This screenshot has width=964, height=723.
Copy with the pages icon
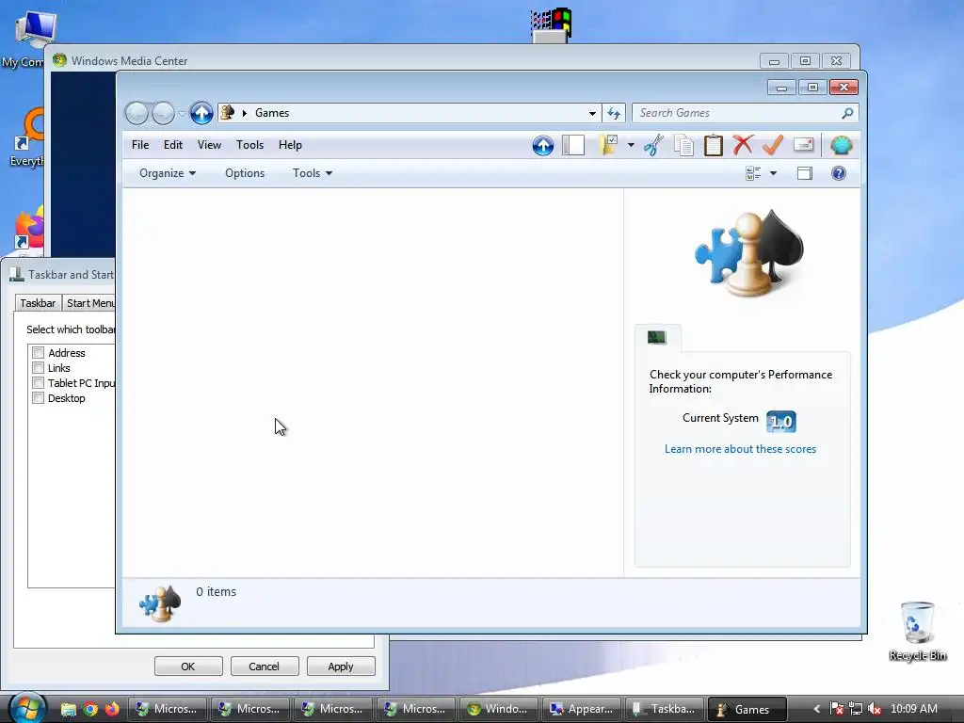click(x=683, y=146)
